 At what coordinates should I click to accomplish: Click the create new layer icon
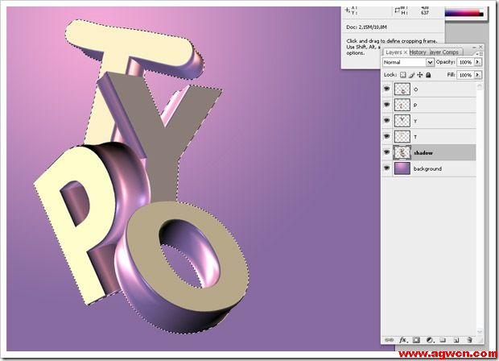(x=456, y=341)
